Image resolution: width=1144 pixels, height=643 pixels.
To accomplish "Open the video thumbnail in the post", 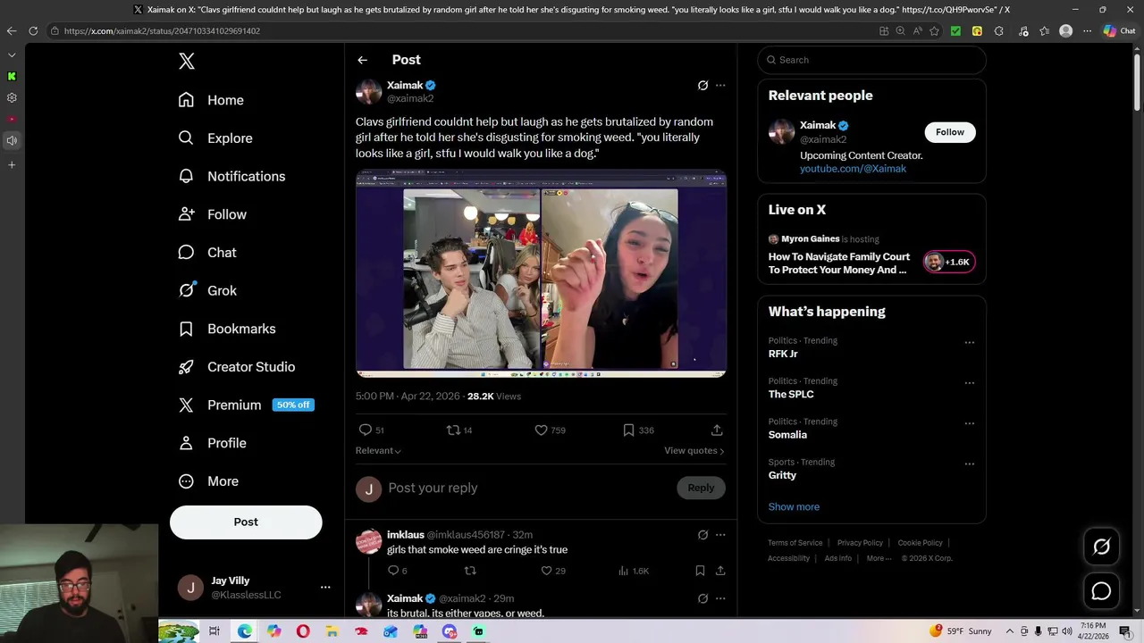I will pos(541,274).
